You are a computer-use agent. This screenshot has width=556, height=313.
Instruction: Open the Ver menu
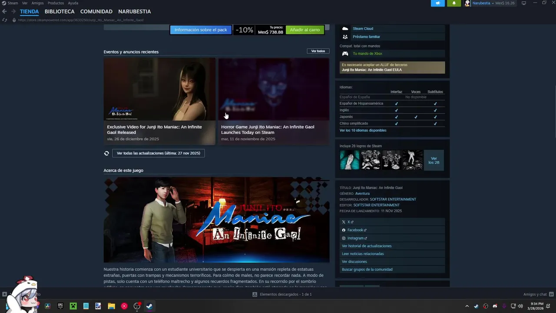25,3
